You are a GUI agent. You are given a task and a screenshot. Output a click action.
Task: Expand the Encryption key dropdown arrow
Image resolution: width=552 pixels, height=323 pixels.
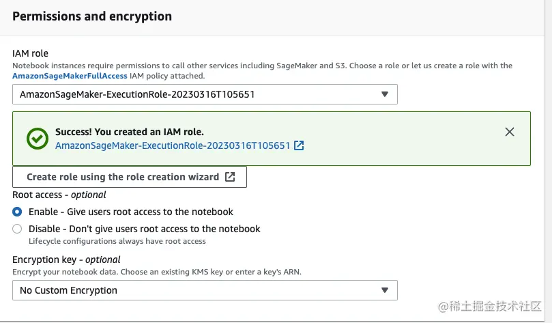(384, 290)
